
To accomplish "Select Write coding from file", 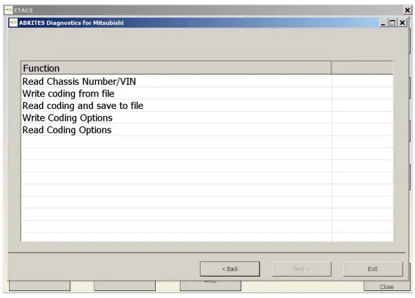I will [176, 94].
